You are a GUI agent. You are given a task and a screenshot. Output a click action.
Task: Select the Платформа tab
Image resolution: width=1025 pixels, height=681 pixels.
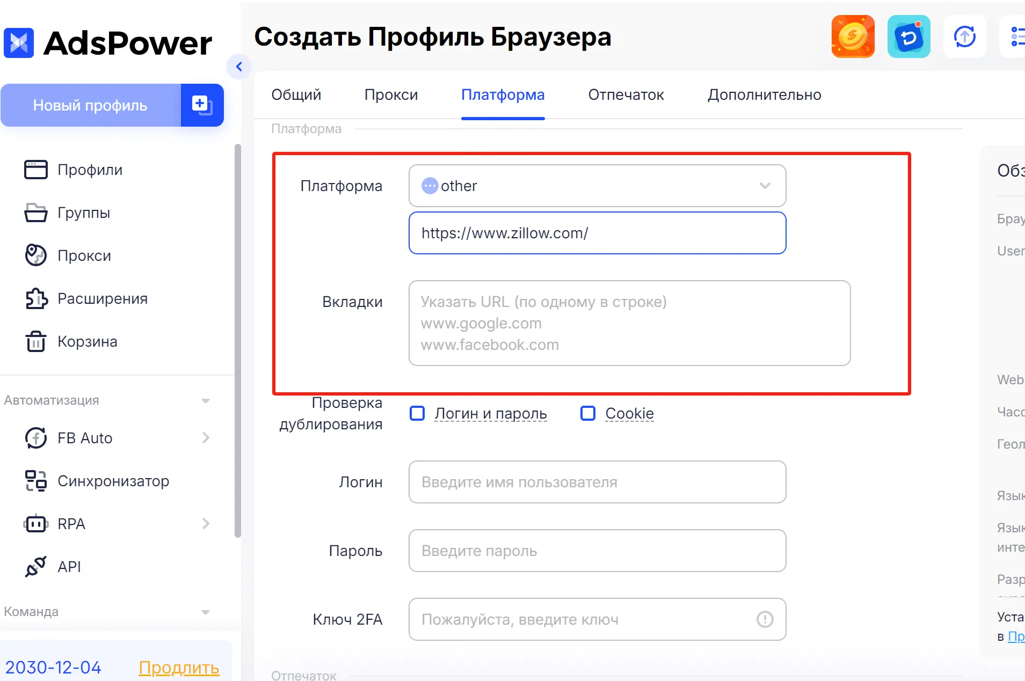(503, 95)
